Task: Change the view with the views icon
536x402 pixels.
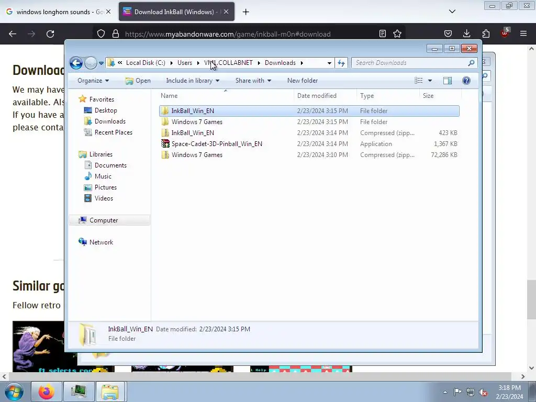Action: (x=418, y=81)
